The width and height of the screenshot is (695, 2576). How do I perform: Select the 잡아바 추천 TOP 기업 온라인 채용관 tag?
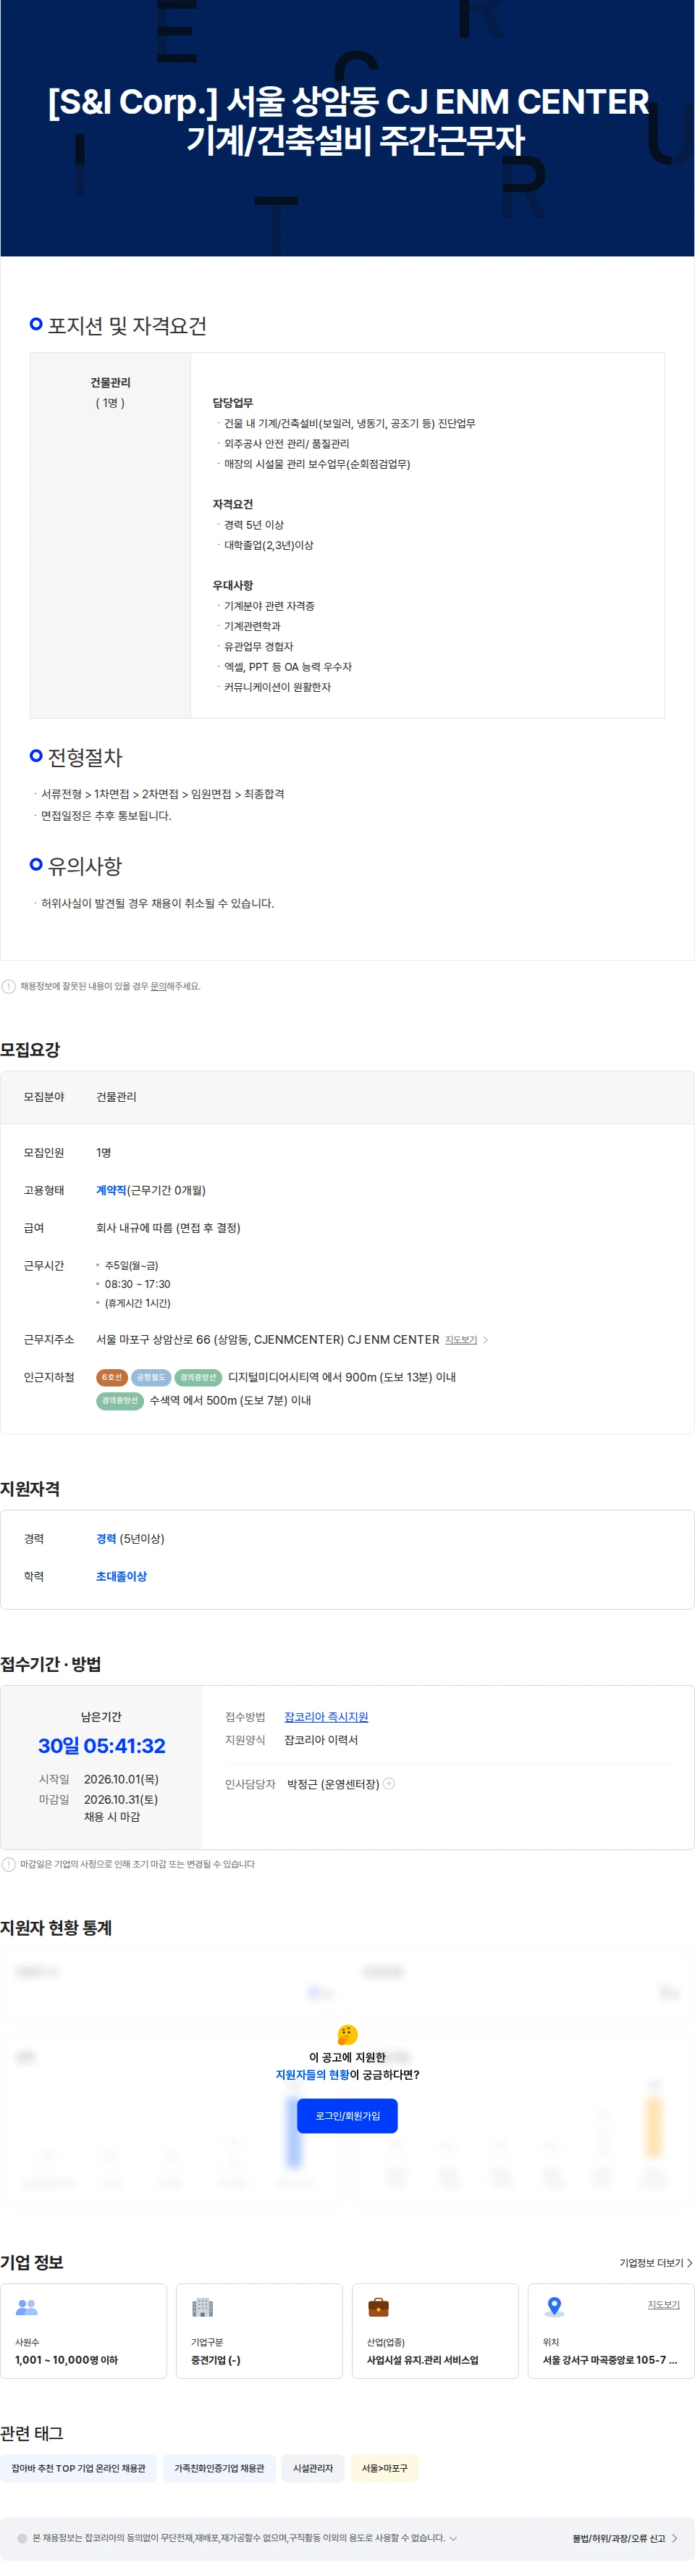point(78,2468)
